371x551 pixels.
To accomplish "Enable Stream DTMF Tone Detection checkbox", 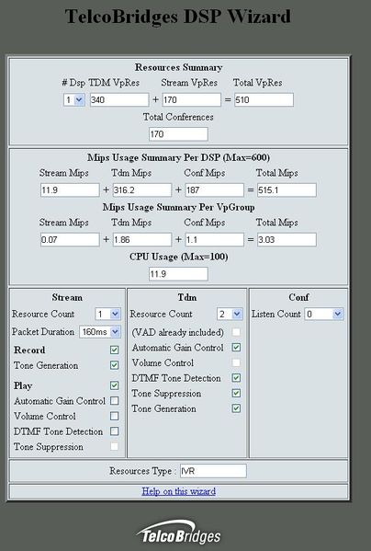I will [114, 431].
